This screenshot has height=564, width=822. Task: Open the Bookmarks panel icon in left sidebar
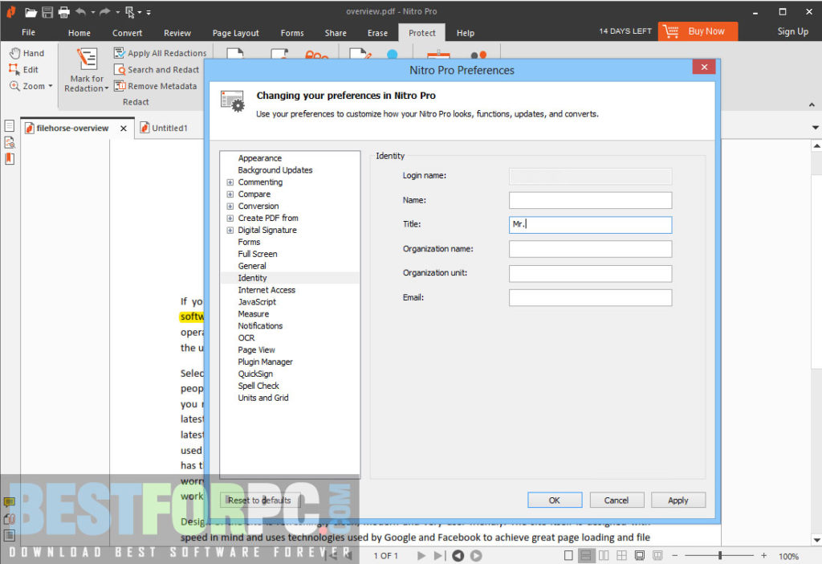pos(10,158)
